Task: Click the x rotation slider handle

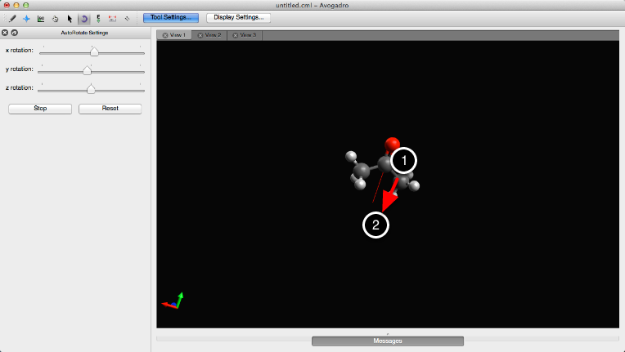Action: point(94,51)
